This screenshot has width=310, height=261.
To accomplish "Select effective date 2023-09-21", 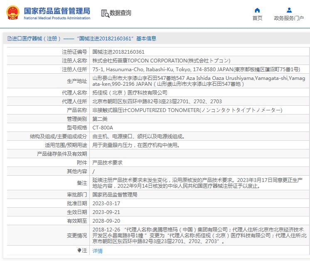I will [106, 212].
